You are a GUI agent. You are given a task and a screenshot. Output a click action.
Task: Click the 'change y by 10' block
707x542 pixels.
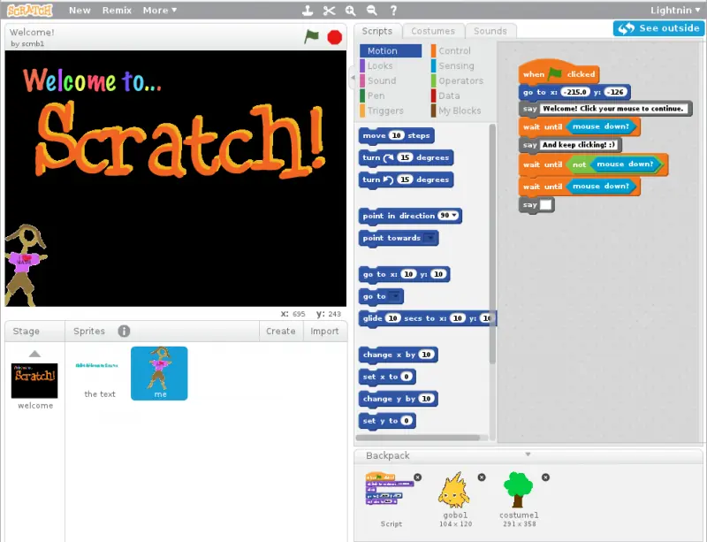click(399, 399)
